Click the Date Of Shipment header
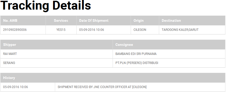 pos(94,20)
